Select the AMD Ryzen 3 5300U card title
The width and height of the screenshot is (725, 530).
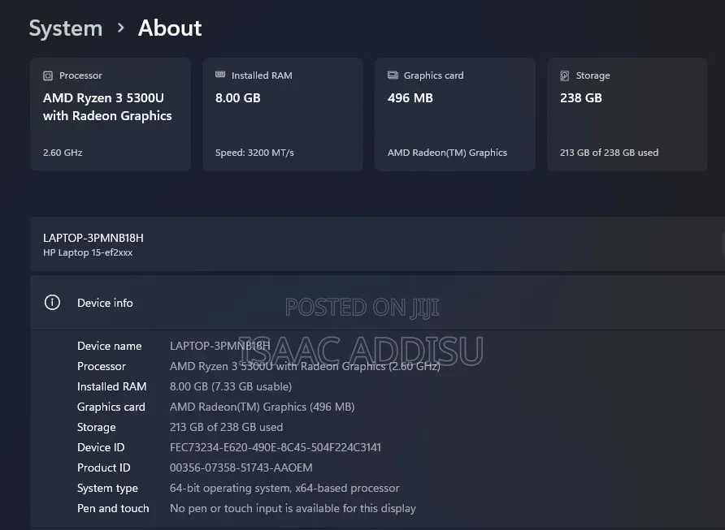pos(107,106)
